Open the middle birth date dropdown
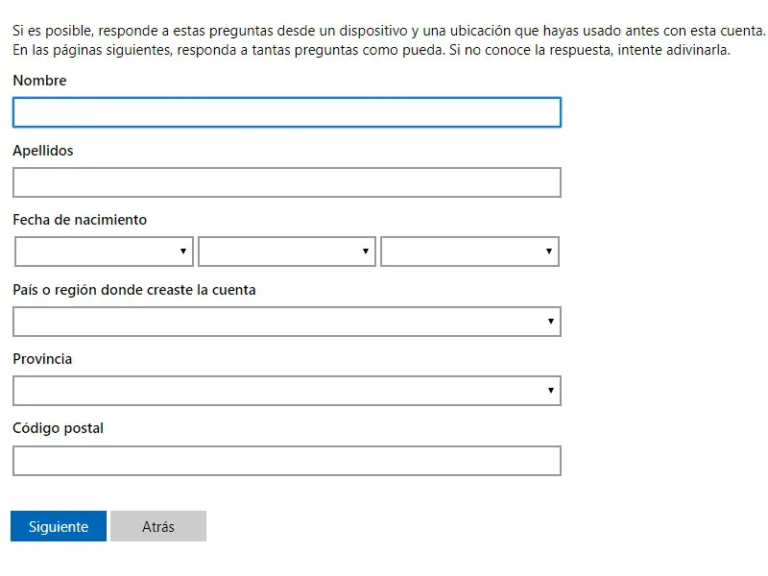Viewport: 768px width, 576px height. click(x=286, y=252)
